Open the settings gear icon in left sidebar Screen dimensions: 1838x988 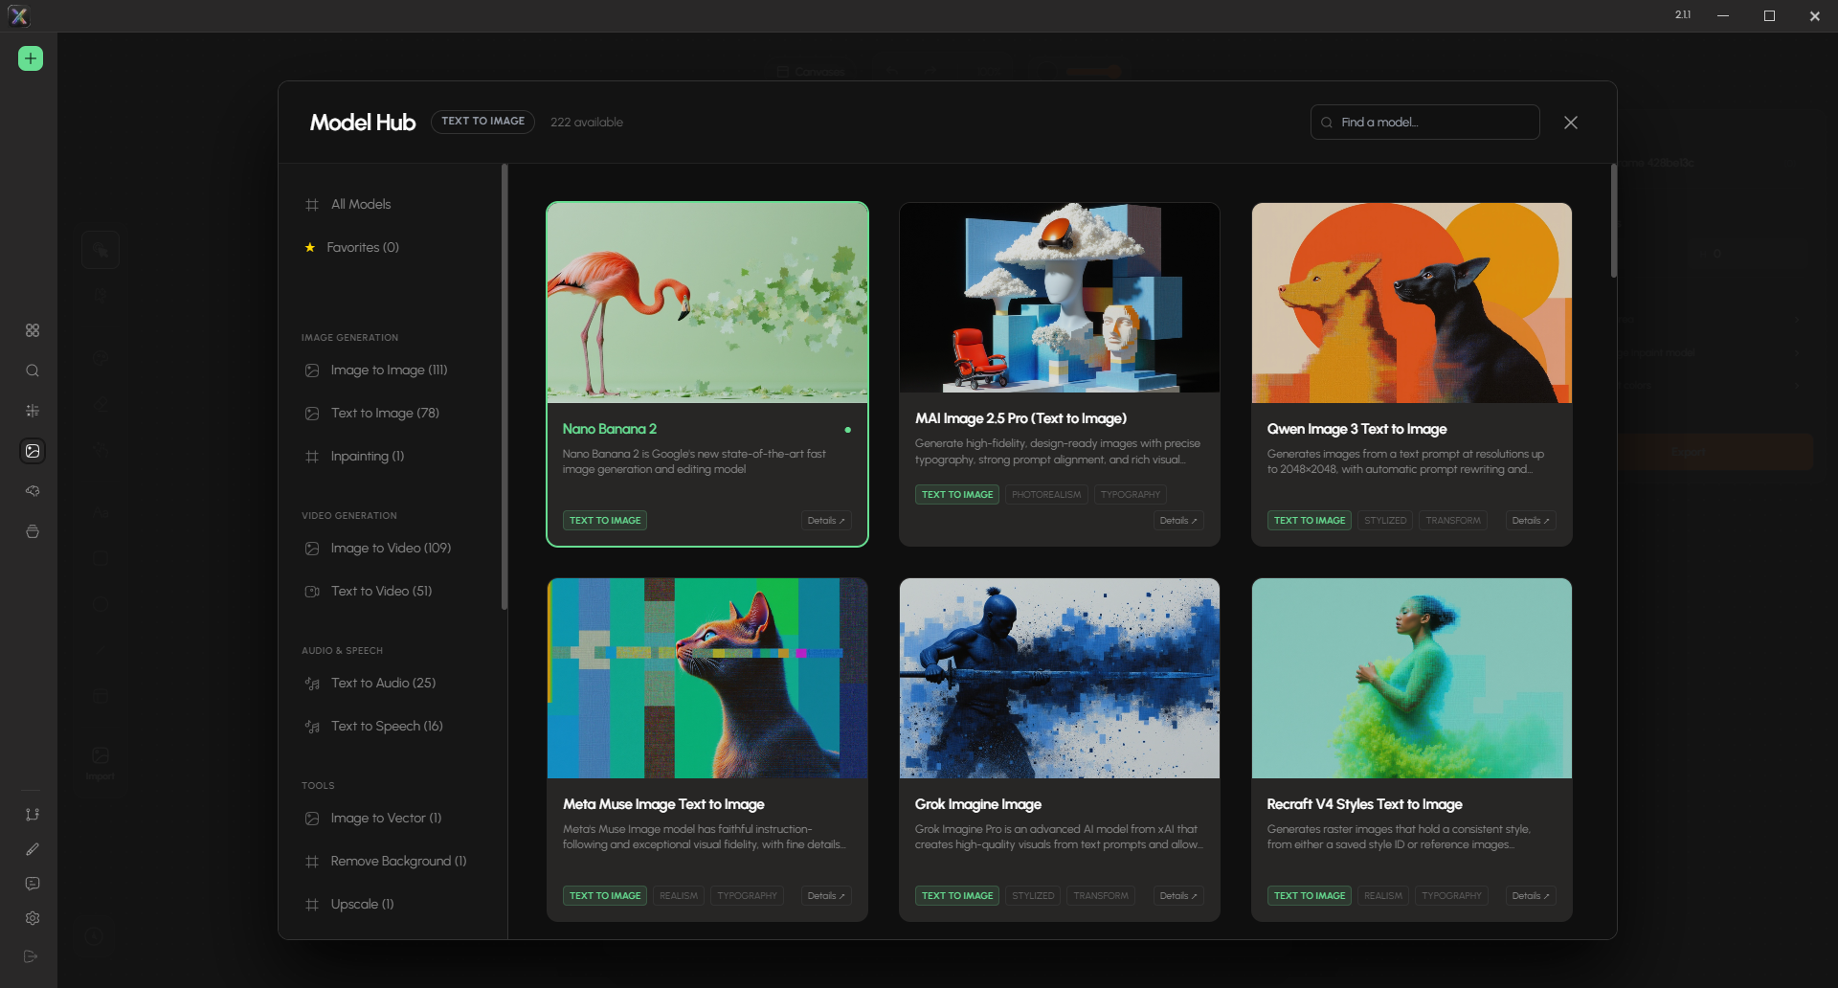click(x=33, y=918)
